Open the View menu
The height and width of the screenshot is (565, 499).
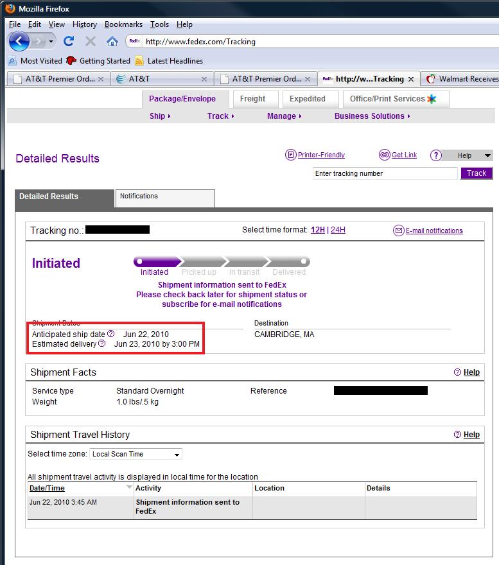(57, 24)
